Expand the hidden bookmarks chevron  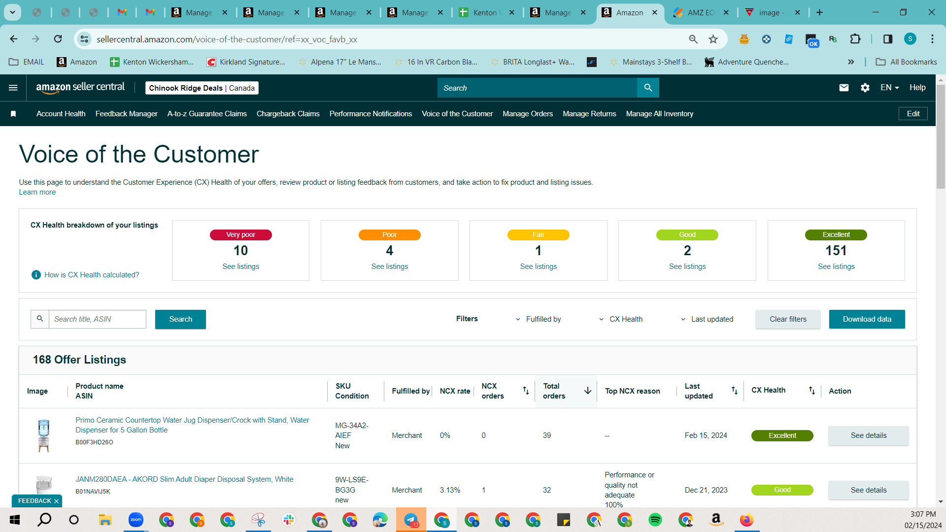(851, 62)
